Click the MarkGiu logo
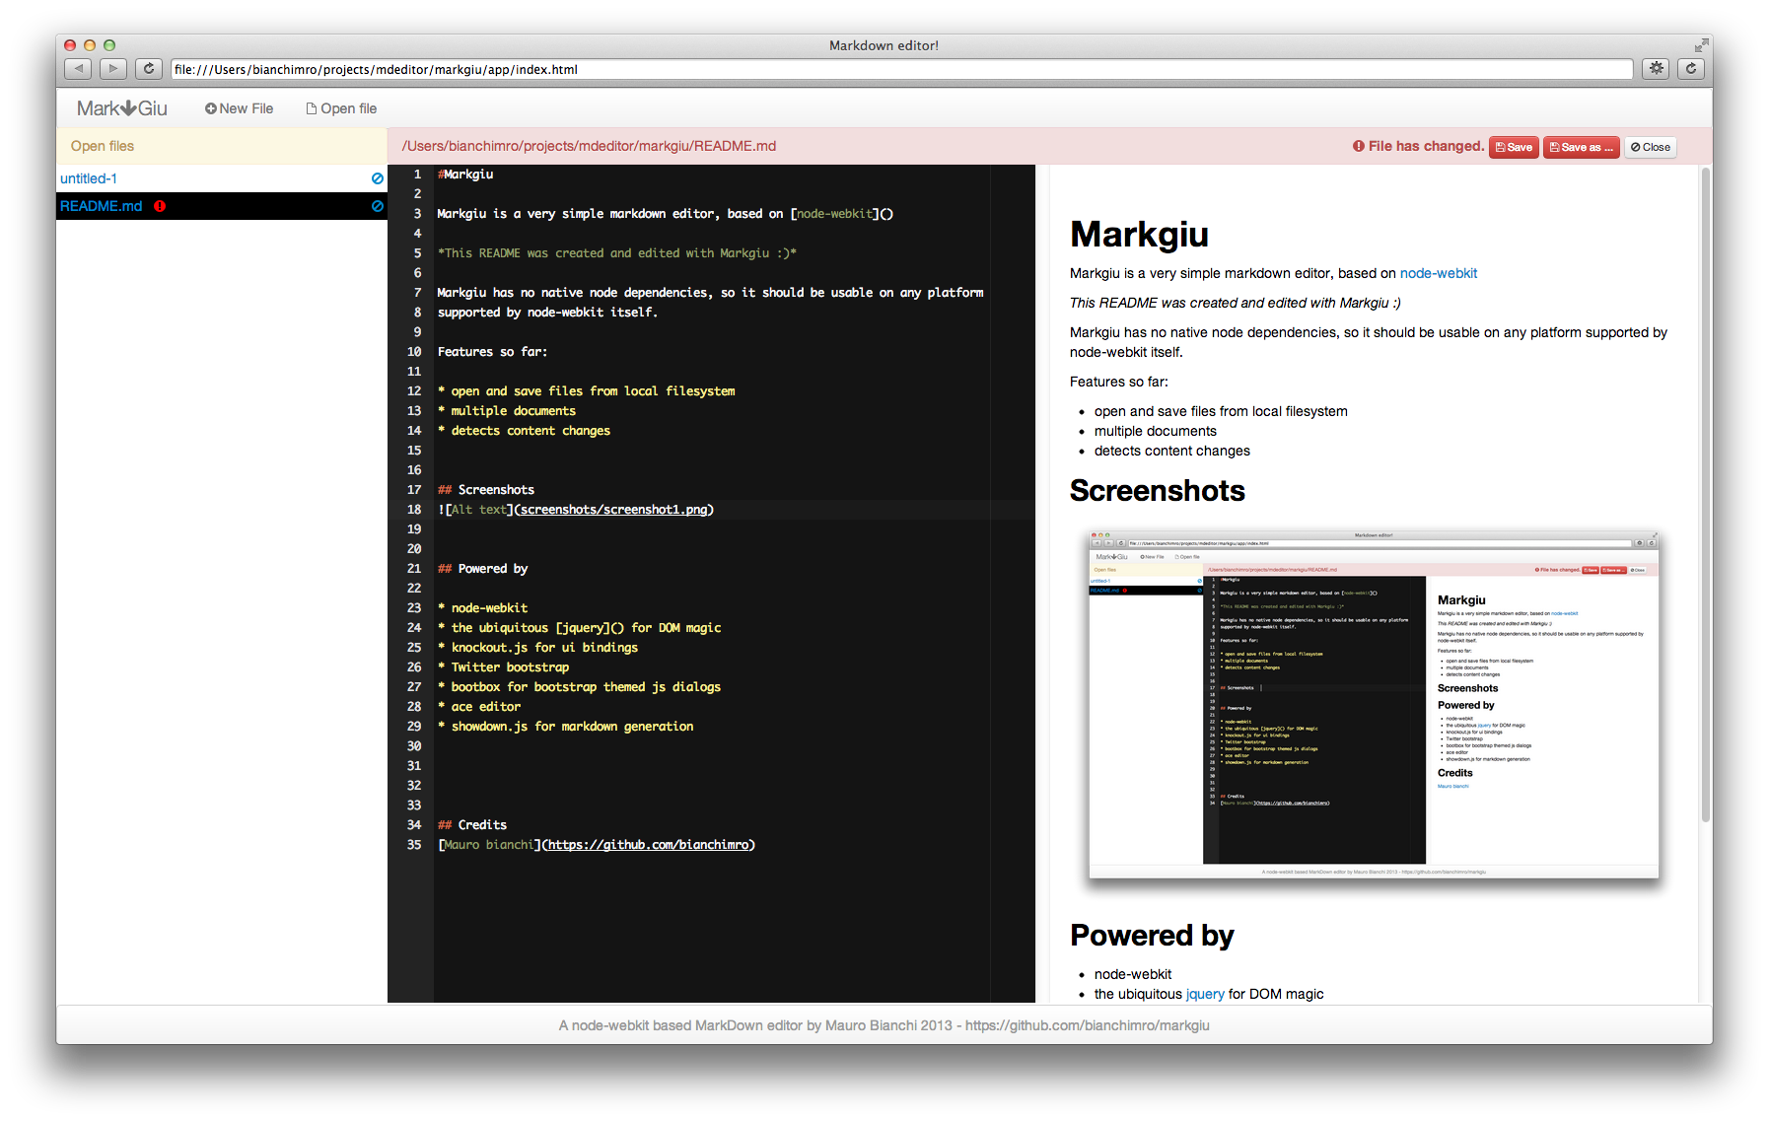This screenshot has height=1122, width=1769. 122,108
